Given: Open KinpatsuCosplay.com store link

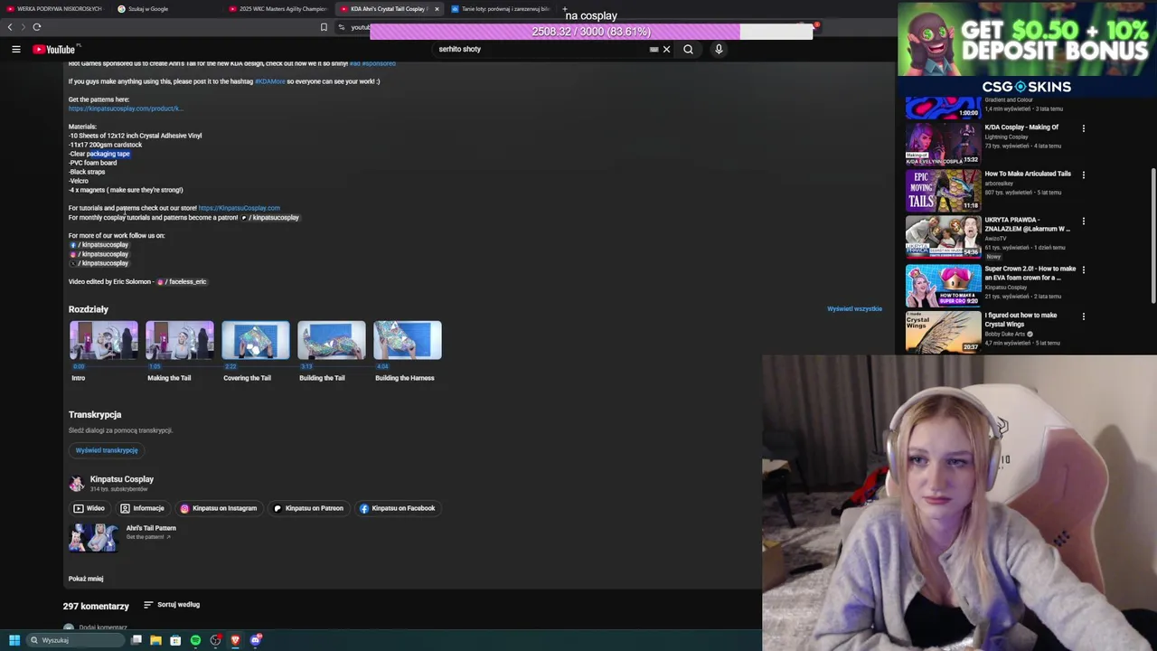Looking at the screenshot, I should click(x=239, y=208).
